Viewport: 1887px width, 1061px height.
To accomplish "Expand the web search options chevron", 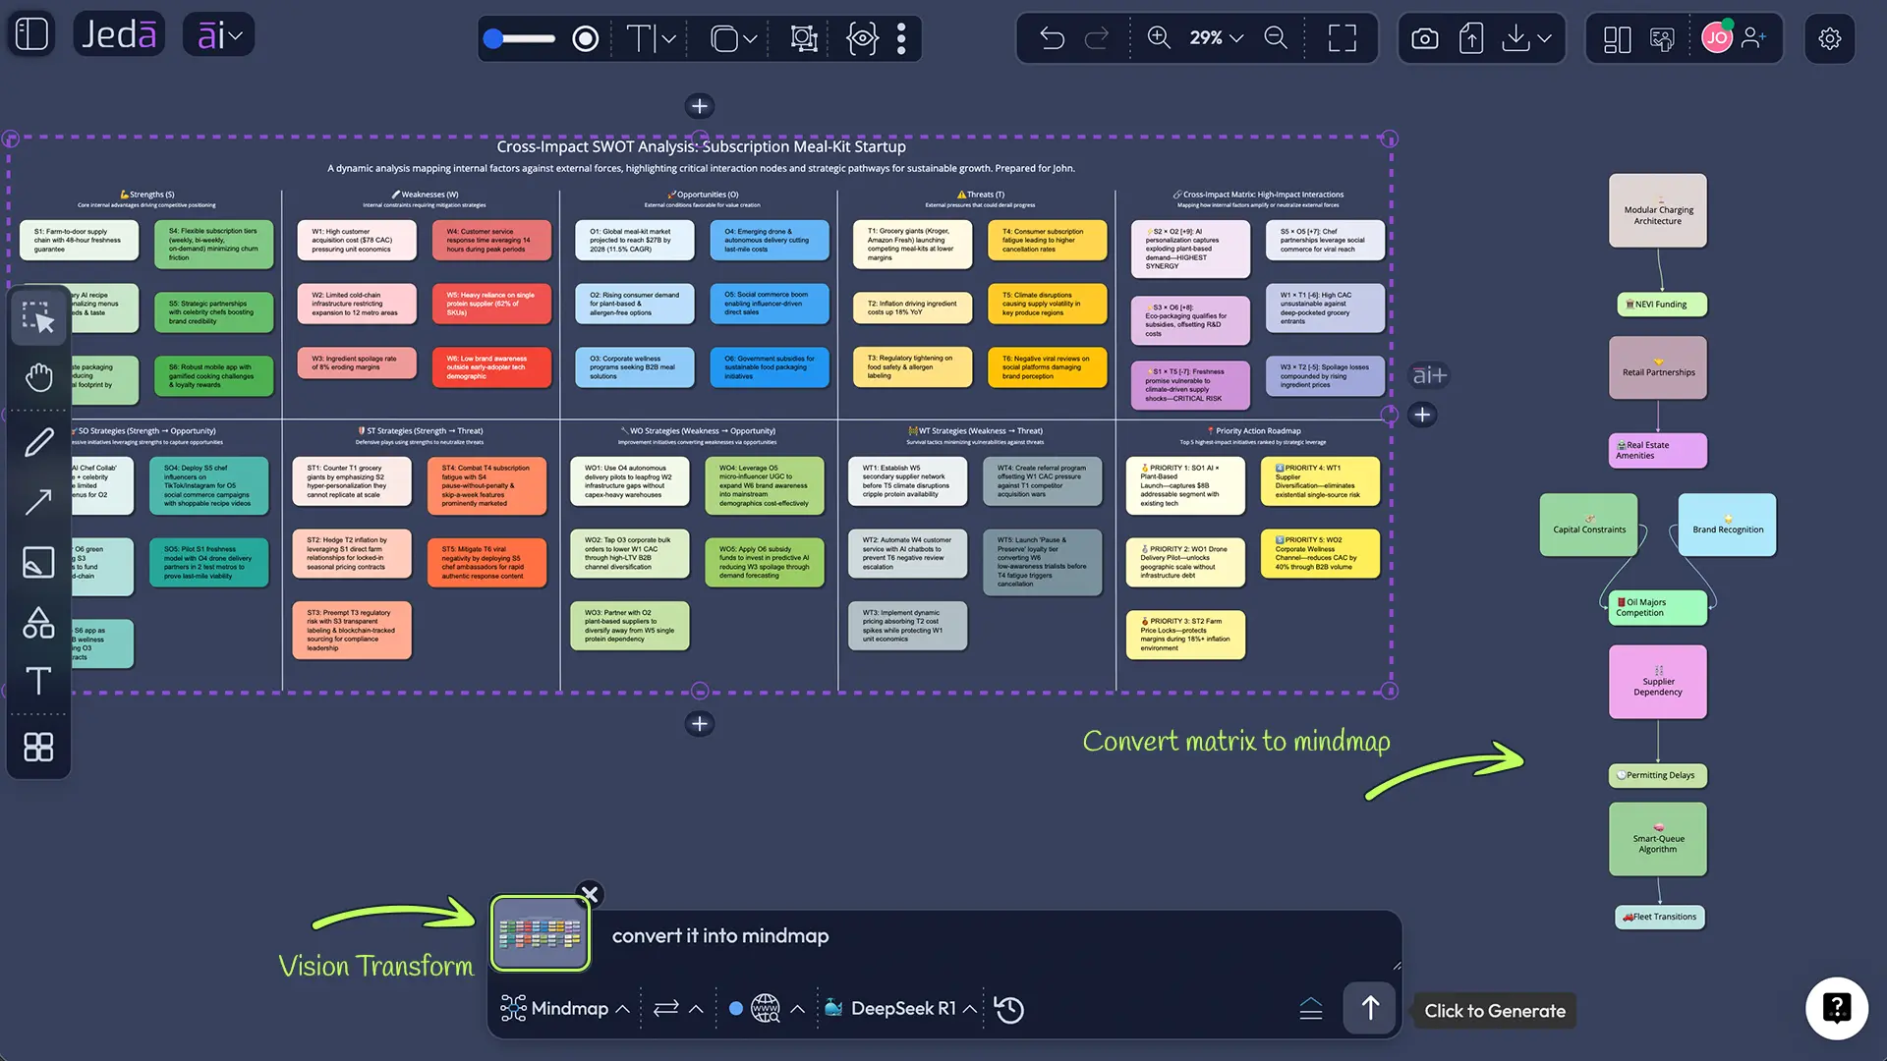I will 797,1009.
